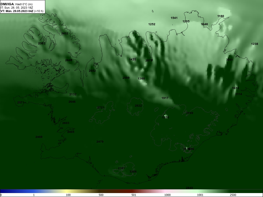The width and height of the screenshot is (263, 197).
Task: Click the 2132 map label
Action: coord(73,95)
